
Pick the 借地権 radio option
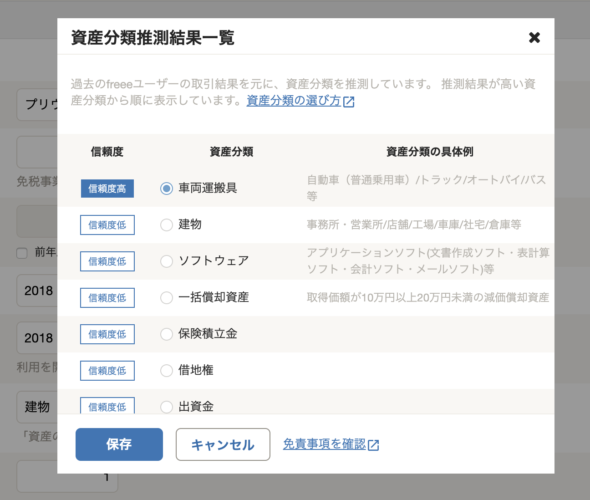(x=167, y=370)
